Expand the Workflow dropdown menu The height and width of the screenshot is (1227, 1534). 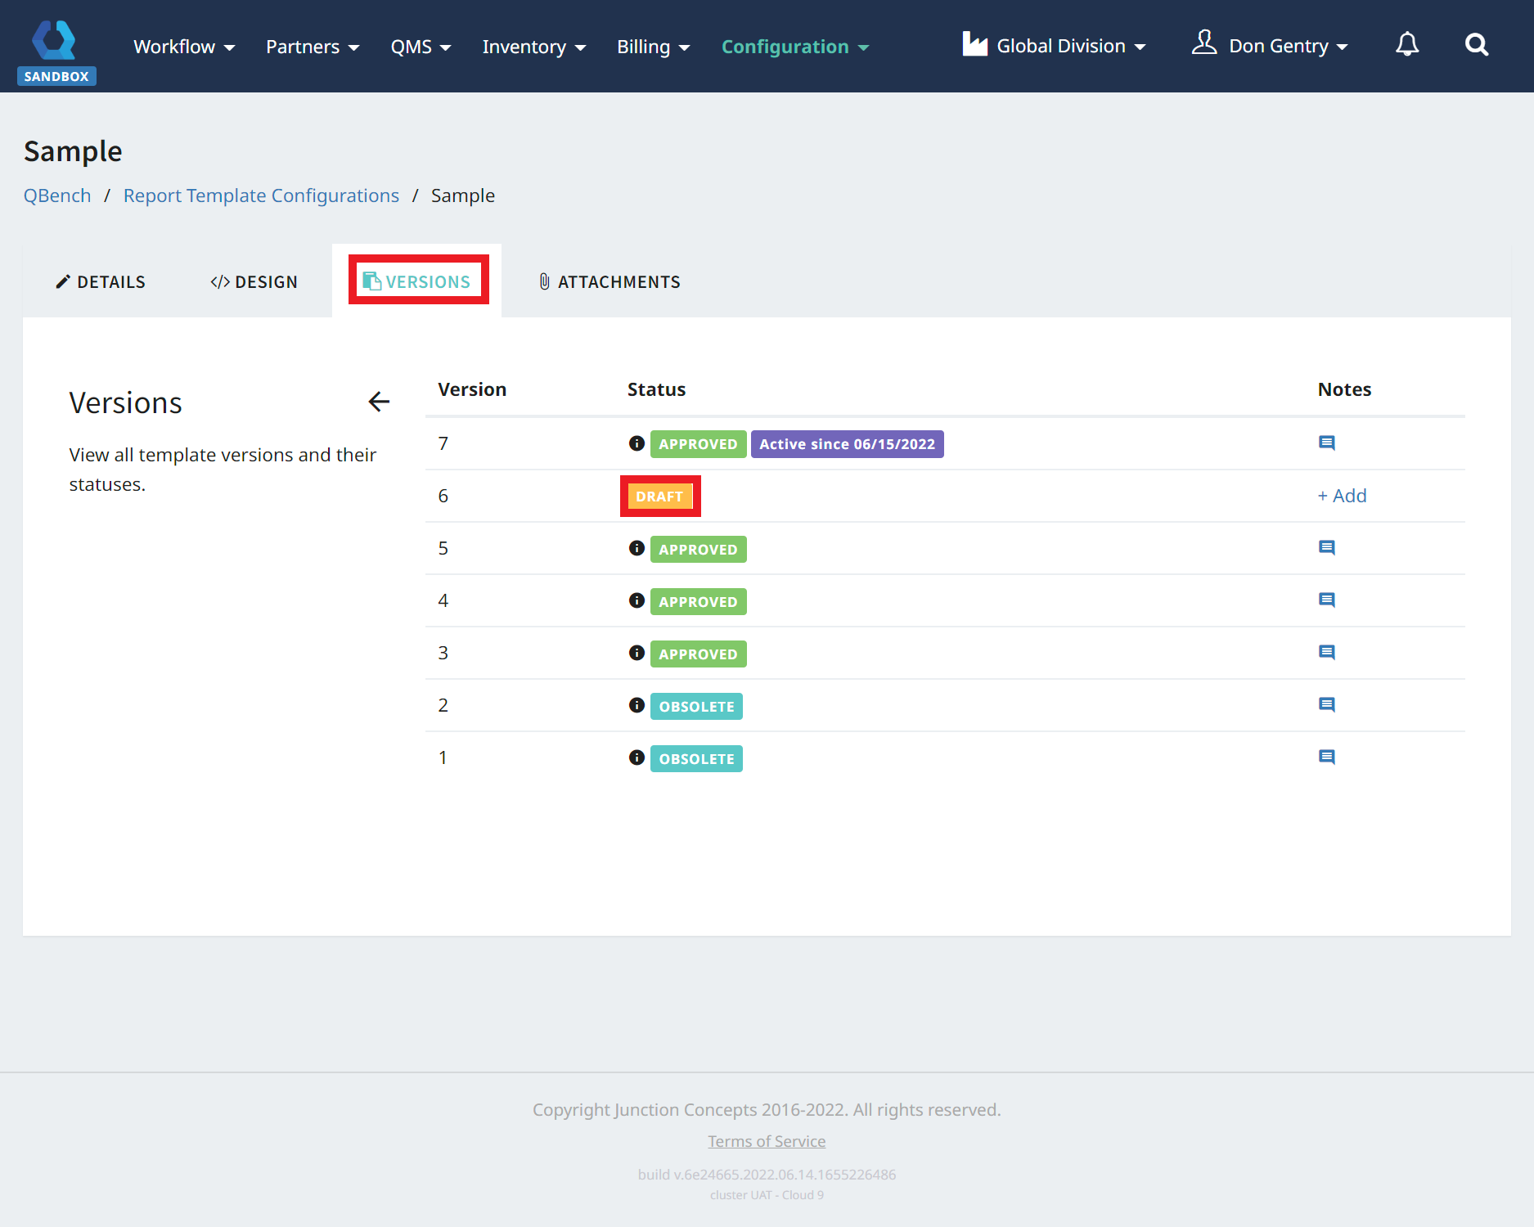184,47
